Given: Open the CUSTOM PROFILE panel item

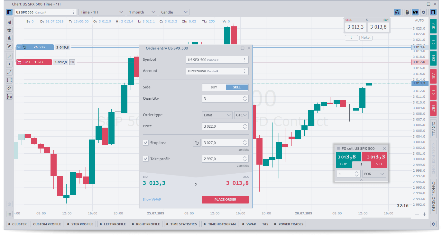Looking at the screenshot, I should click(47, 224).
